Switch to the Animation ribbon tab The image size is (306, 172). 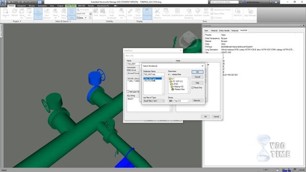43,6
